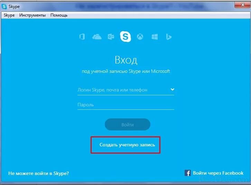Click the Office icon in the services row
Screen dimensions: 251x185
[82, 37]
